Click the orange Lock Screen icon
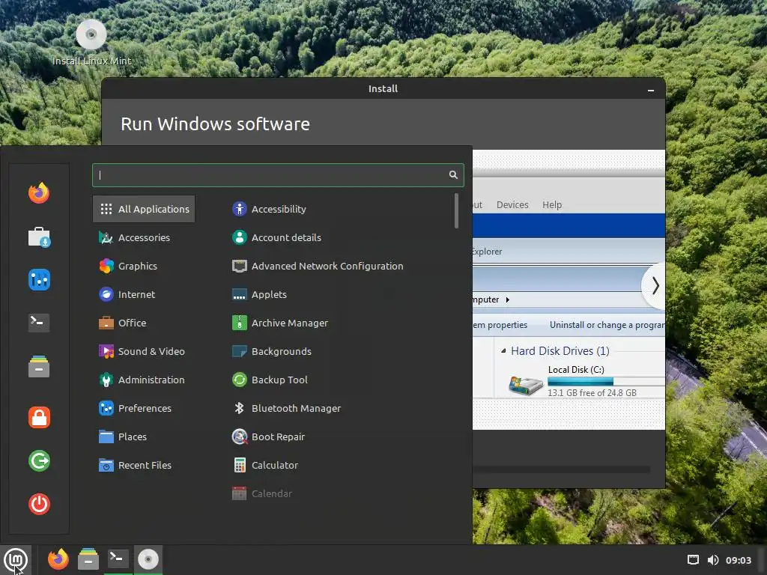This screenshot has width=767, height=575. coord(39,418)
